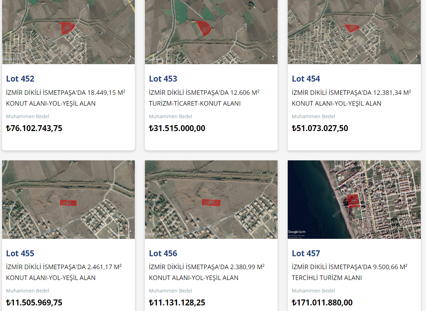Open the Lot 453 title link
The height and width of the screenshot is (311, 426).
(x=163, y=79)
